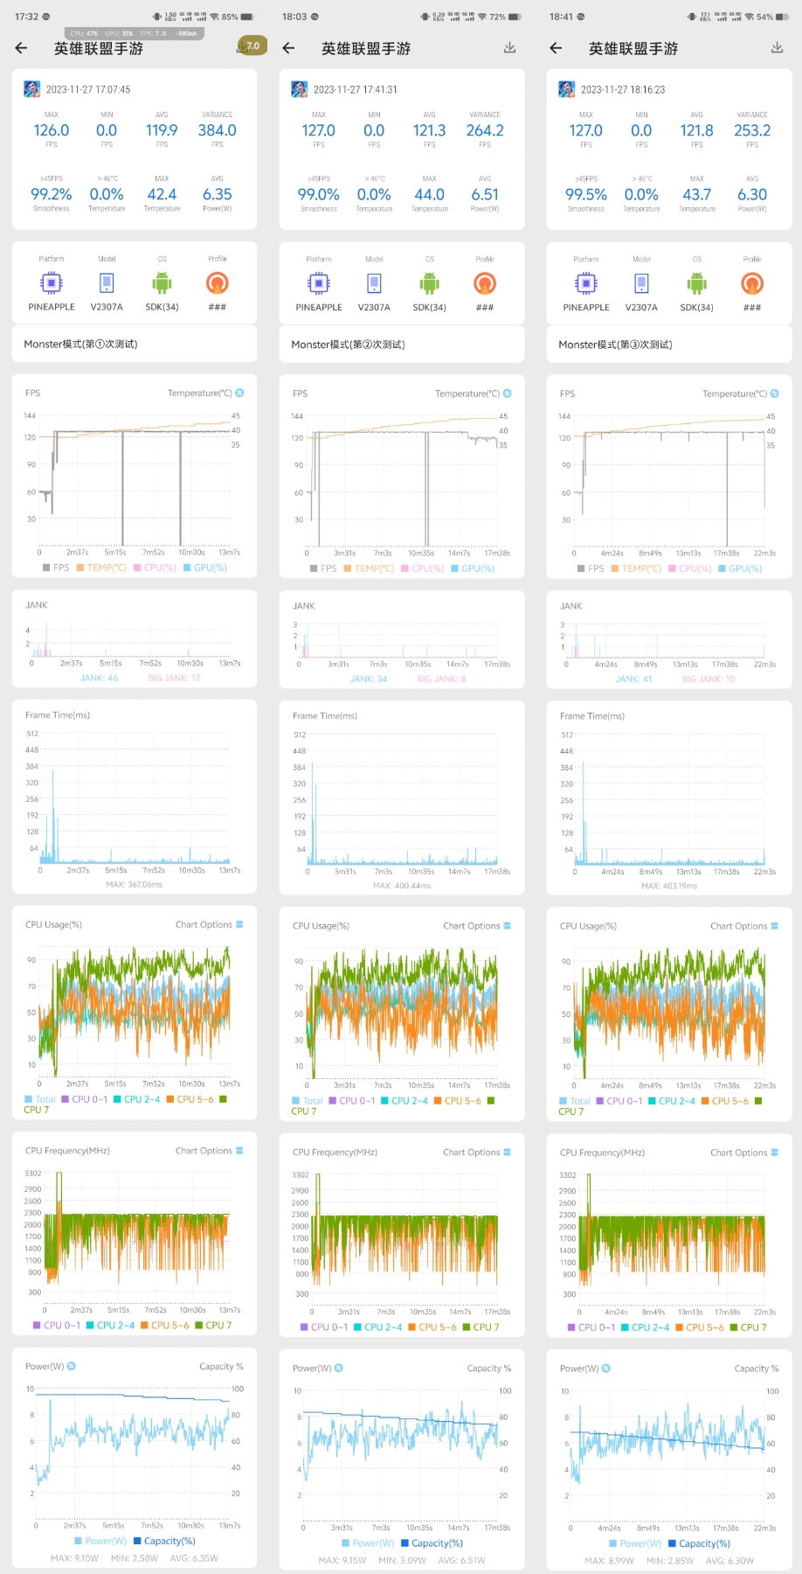Screen dimensions: 802x1574
Task: Open Chart Options for 第③次测试 CPU Usage
Action: coord(744,926)
